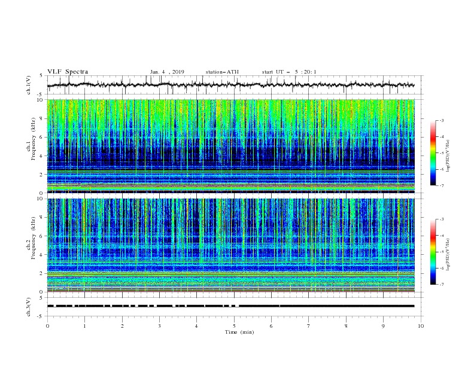Select the "Jan. 4 , 2019" date label
Viewport: 474px width, 366px height.
coord(167,72)
